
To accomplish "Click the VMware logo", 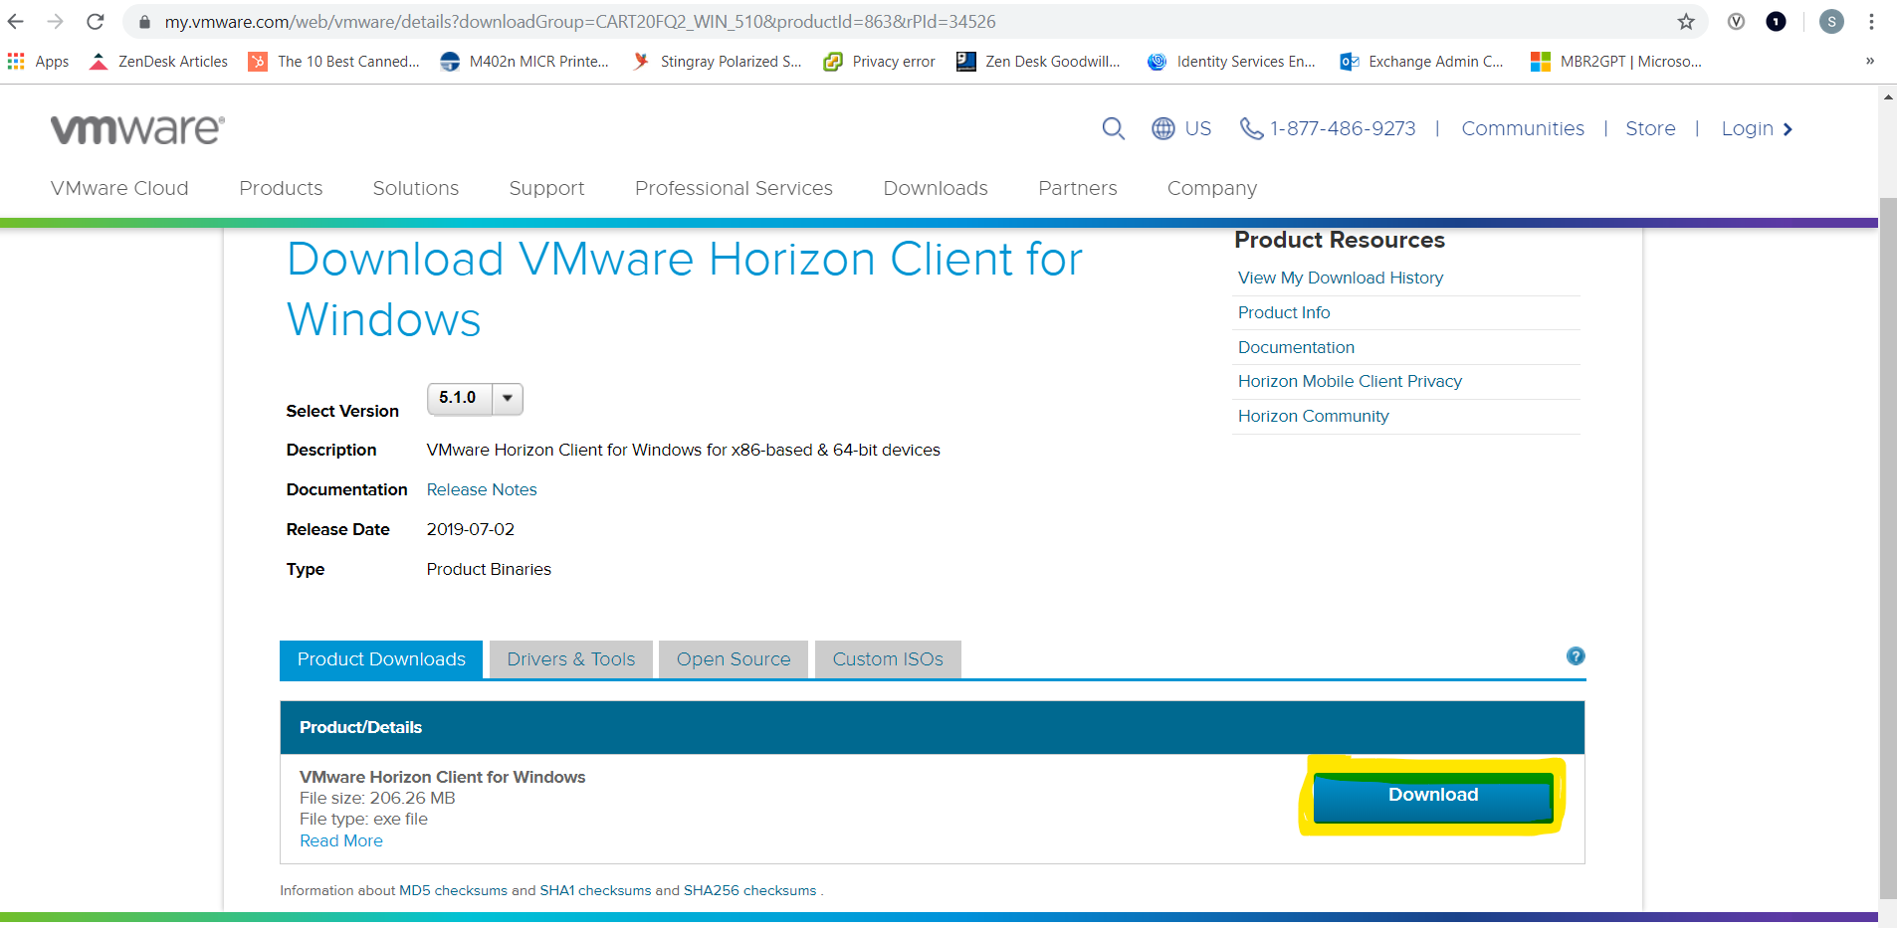I will 136,127.
